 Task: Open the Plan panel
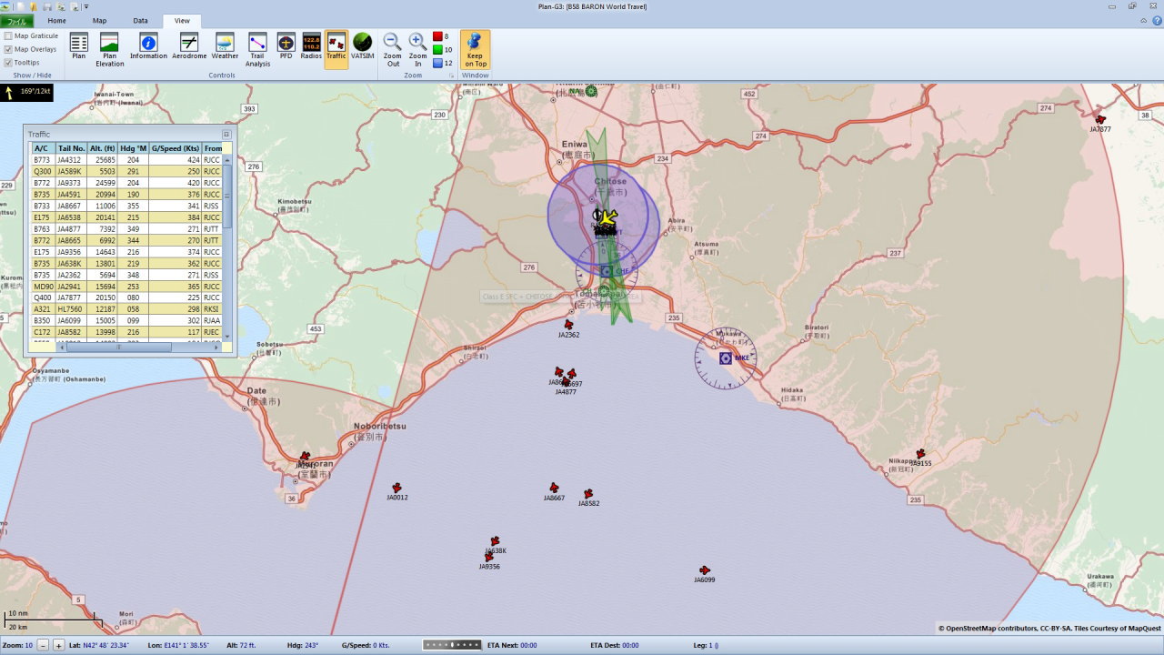(x=79, y=47)
